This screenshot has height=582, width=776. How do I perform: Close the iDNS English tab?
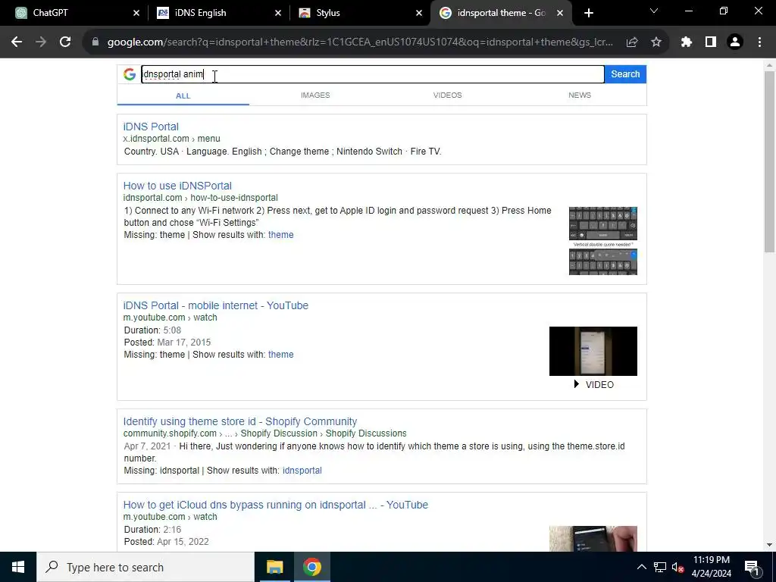278,14
